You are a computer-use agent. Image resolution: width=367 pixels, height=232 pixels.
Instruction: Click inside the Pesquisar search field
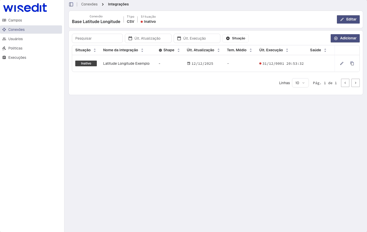click(97, 38)
